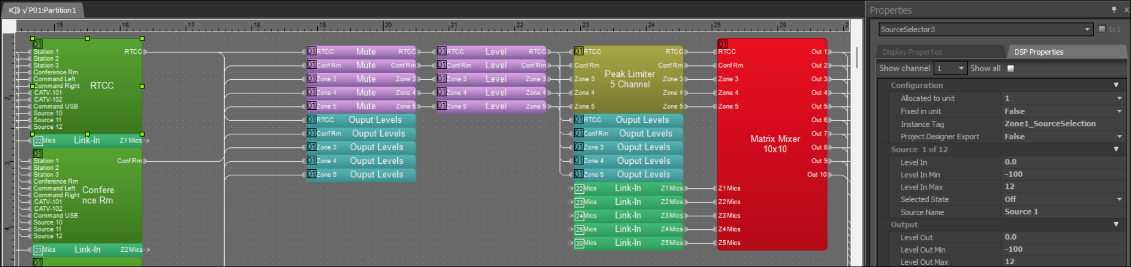1131x267 pixels.
Task: Open the Selected State dropdown
Action: click(x=1119, y=200)
